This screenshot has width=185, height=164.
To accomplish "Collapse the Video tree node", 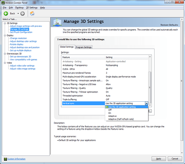I will (x=5, y=63).
